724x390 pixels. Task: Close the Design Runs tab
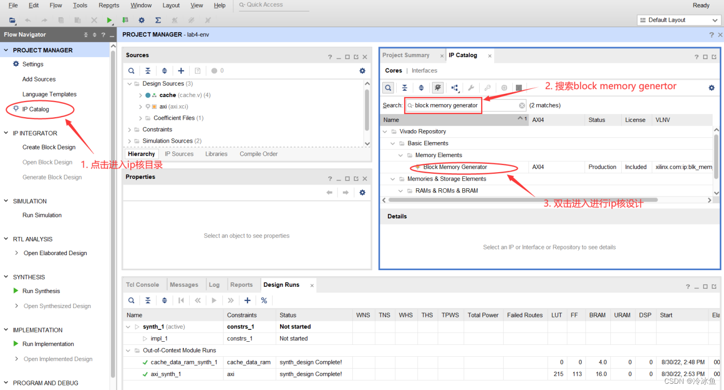click(x=312, y=285)
